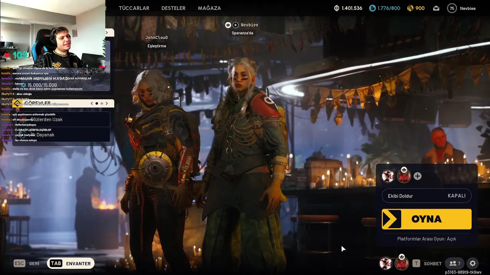Click the T key chat icon
The image size is (490, 275).
click(x=416, y=264)
